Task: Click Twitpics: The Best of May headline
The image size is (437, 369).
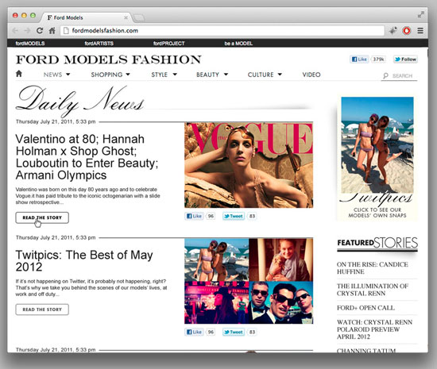Action: tap(84, 261)
